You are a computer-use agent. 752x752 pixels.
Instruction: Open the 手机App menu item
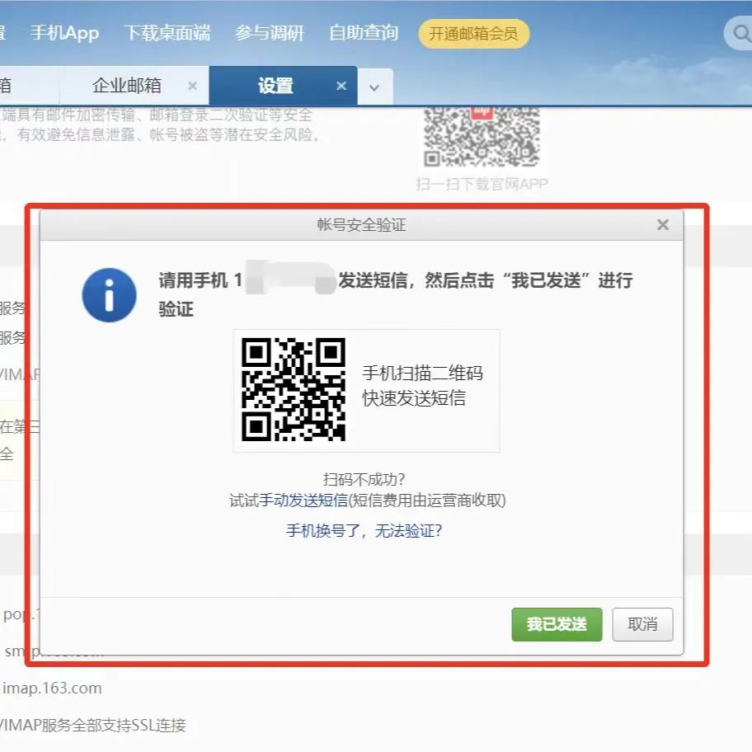65,33
